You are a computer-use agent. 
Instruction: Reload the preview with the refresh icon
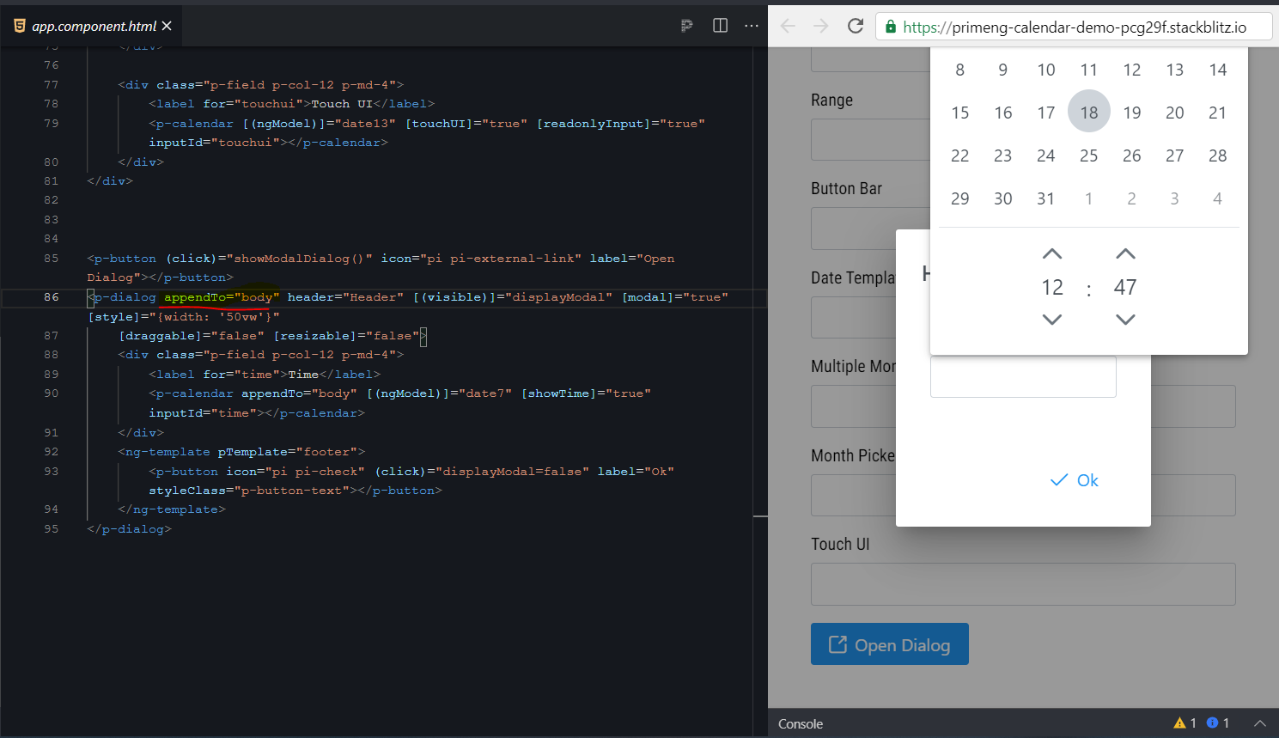[855, 26]
